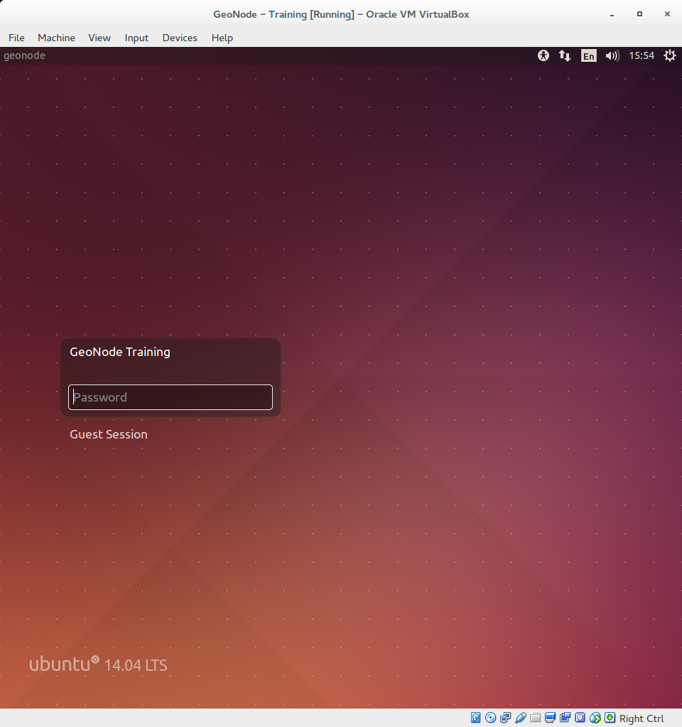
Task: Open the View menu
Action: [x=99, y=38]
